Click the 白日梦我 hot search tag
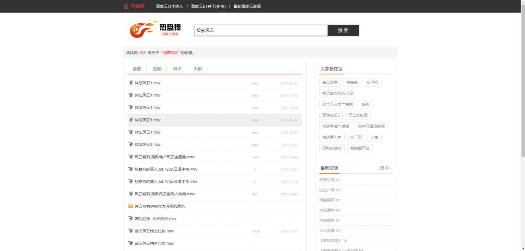Screen dimensions: 525x251 pos(330,82)
